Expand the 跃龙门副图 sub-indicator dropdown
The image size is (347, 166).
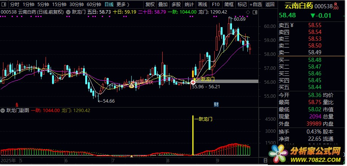(3, 110)
